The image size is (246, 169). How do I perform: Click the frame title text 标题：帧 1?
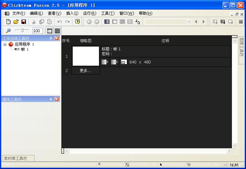pyautogui.click(x=111, y=49)
